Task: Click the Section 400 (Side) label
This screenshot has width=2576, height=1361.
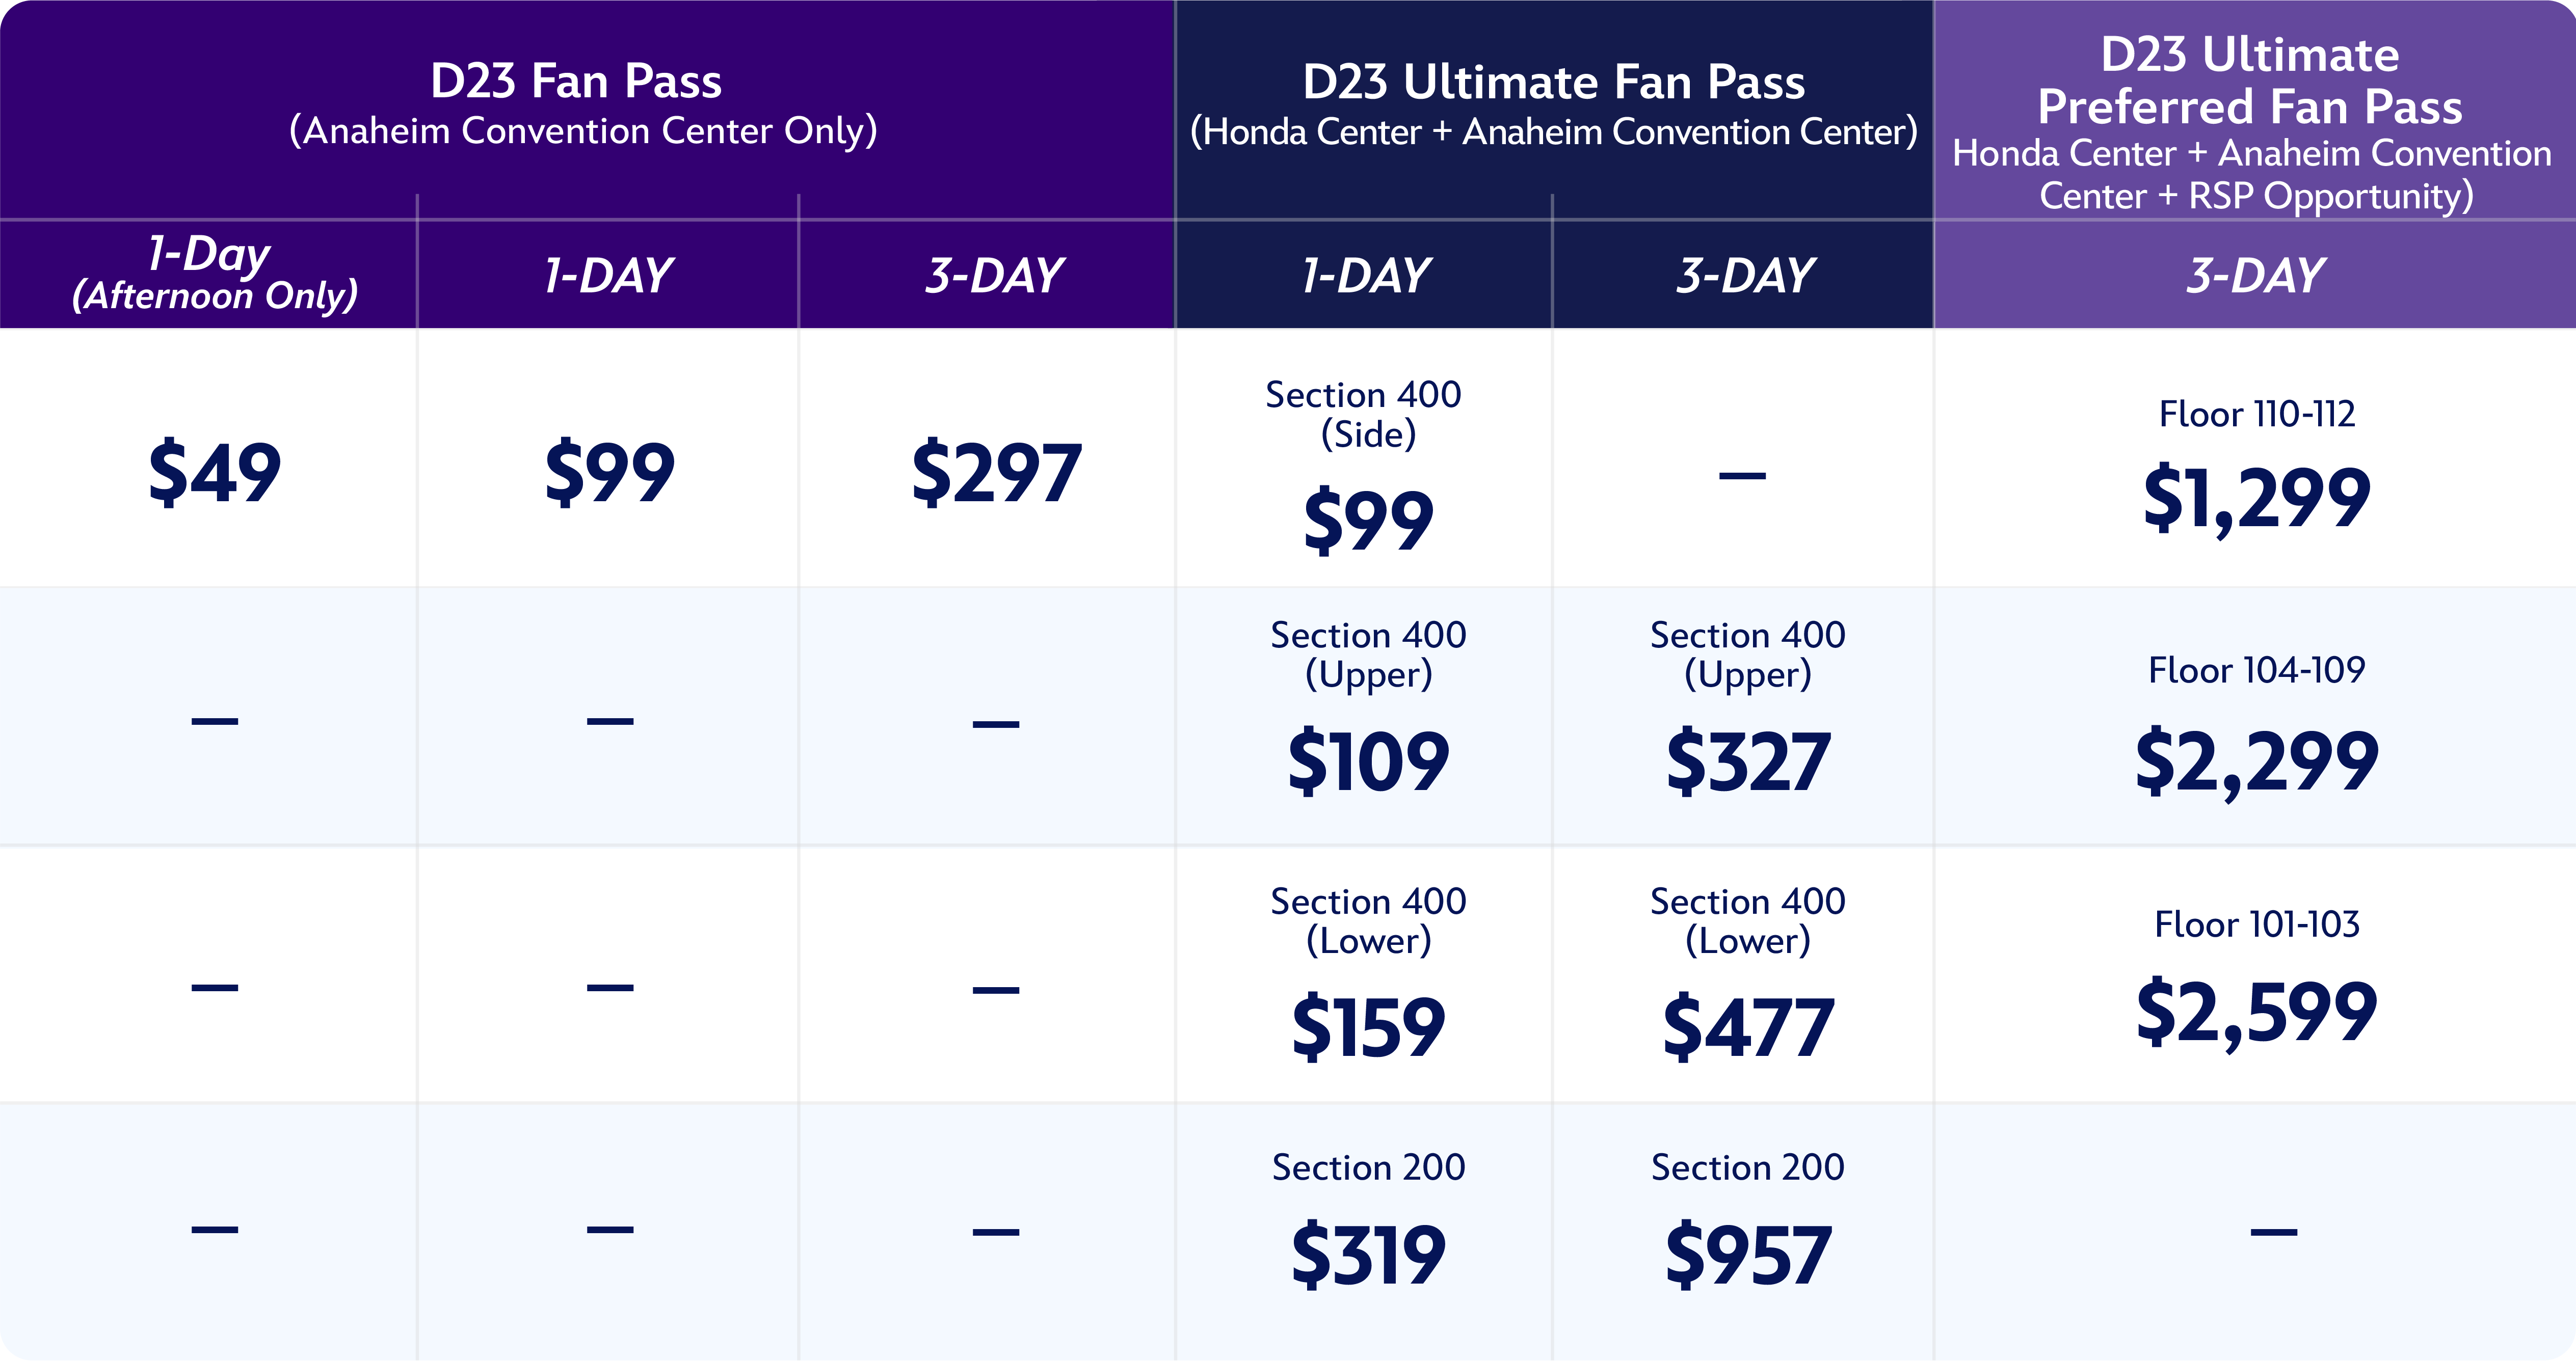Action: [x=1365, y=414]
